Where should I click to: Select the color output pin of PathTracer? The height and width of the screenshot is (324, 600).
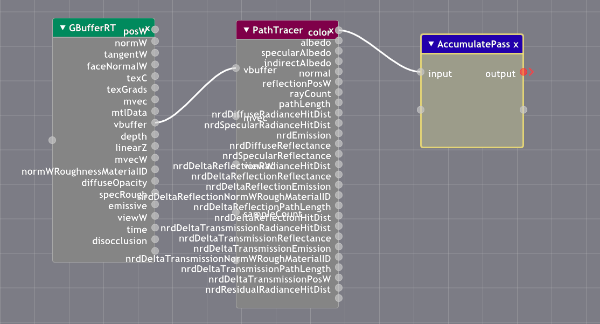(338, 31)
